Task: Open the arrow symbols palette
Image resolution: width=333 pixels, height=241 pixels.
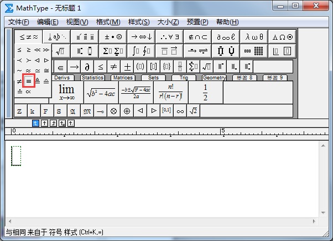Action: coord(141,36)
